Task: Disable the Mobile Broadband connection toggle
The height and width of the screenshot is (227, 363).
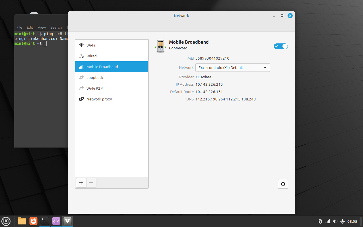Action: pos(280,46)
